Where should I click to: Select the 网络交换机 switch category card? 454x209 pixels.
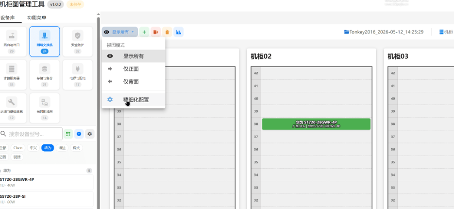pos(45,42)
